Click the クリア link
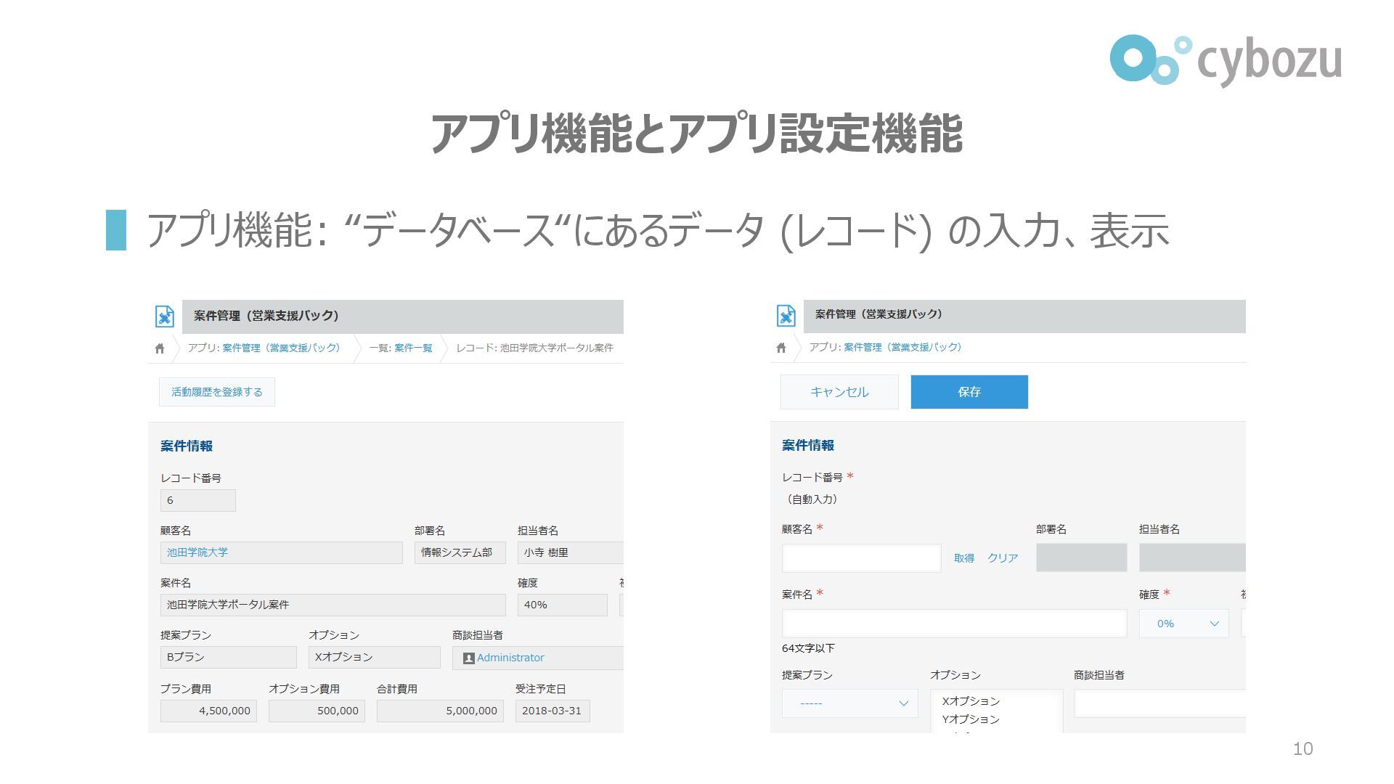The height and width of the screenshot is (784, 1394). point(1003,558)
